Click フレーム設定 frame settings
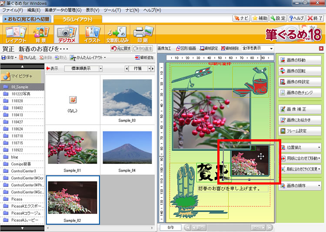 (x=300, y=131)
